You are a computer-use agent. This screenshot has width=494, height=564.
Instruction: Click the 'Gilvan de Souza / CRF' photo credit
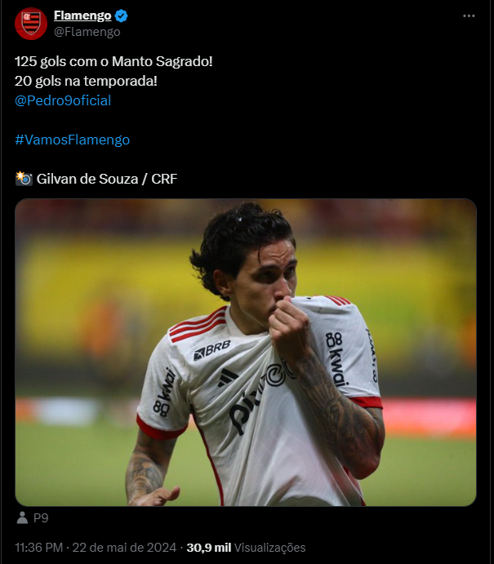pyautogui.click(x=107, y=179)
